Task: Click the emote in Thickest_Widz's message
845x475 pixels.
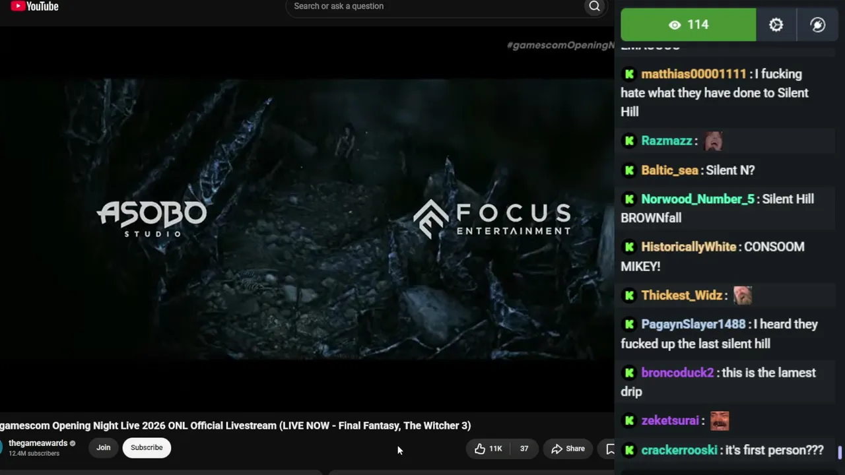Action: click(743, 295)
